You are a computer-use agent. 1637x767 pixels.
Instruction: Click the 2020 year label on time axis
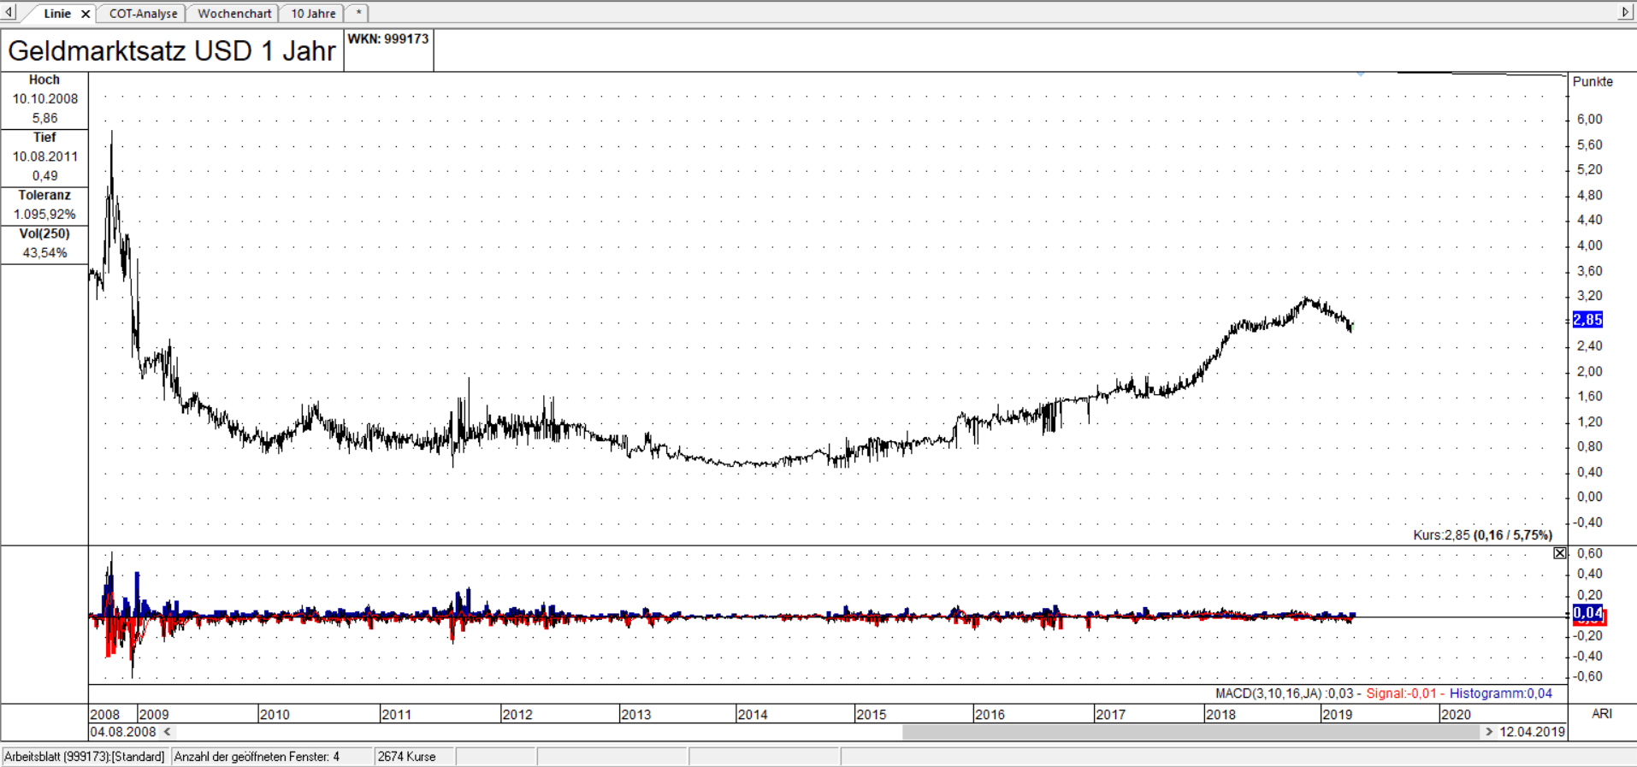tap(1456, 714)
